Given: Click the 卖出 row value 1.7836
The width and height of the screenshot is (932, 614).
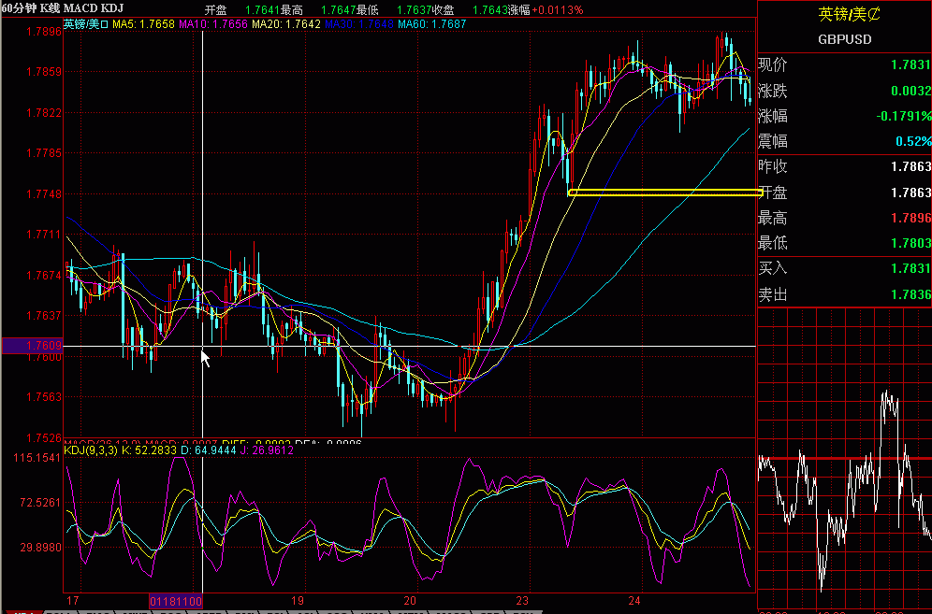Looking at the screenshot, I should click(x=910, y=294).
